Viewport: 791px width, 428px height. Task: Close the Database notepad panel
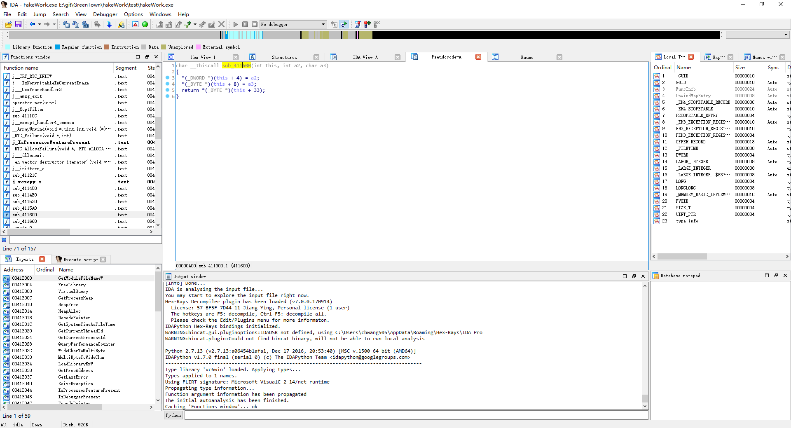[x=785, y=275]
